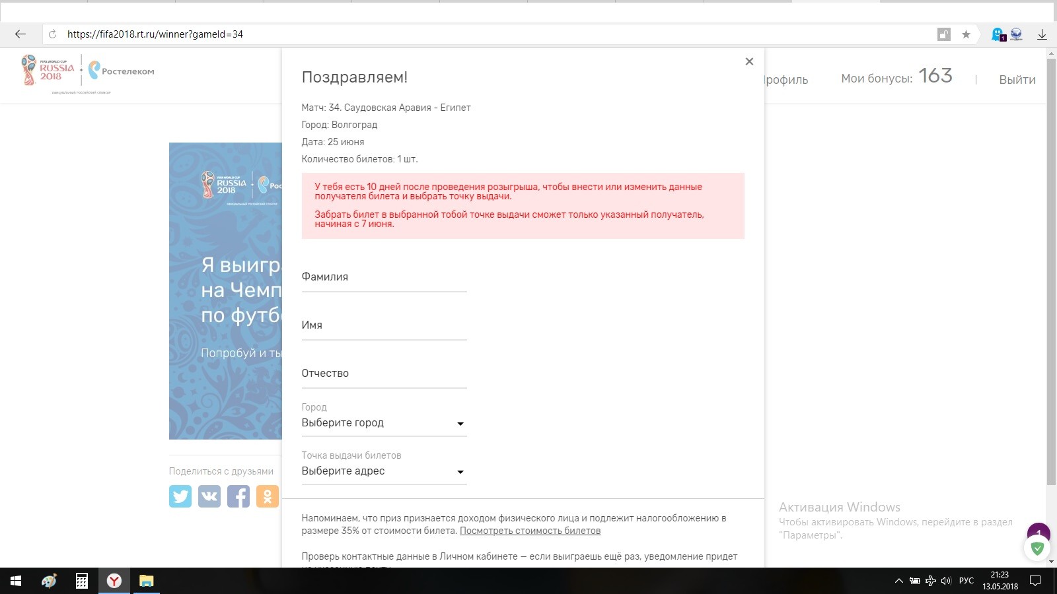Expand the Выберите адрес dropdown
Image resolution: width=1057 pixels, height=594 pixels.
[384, 471]
